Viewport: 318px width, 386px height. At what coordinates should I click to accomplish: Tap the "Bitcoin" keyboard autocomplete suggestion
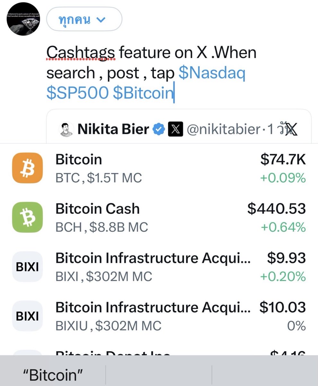(53, 375)
